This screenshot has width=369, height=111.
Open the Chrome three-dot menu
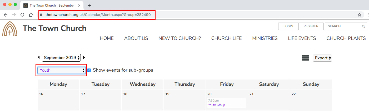[368, 15]
